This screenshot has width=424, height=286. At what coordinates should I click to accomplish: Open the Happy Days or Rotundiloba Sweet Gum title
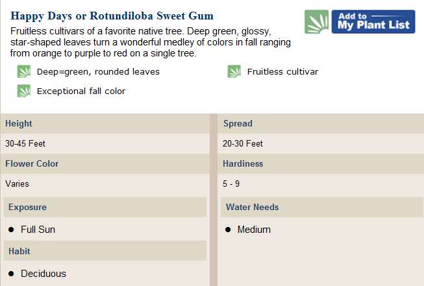click(112, 16)
